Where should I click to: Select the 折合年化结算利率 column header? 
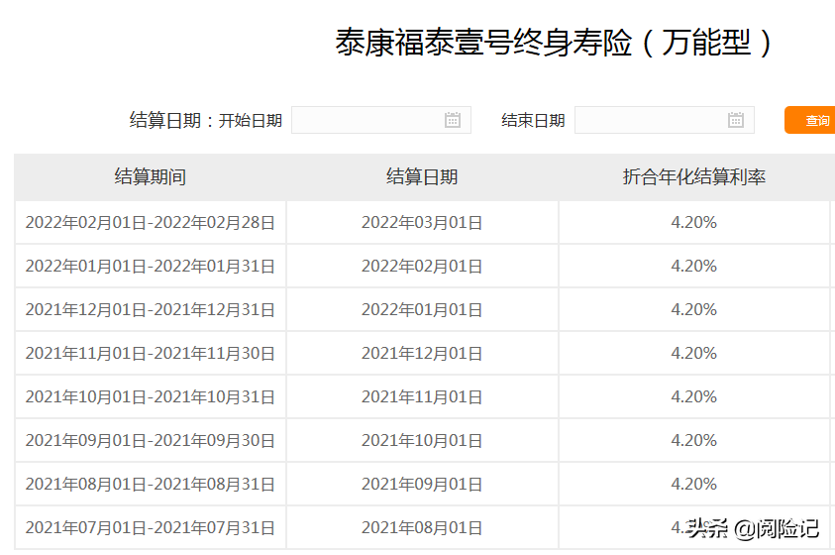[x=694, y=176]
